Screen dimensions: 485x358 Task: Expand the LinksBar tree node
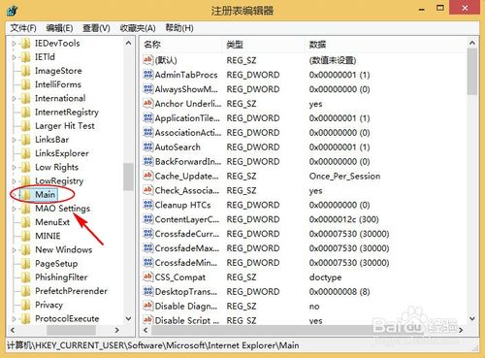(x=14, y=140)
